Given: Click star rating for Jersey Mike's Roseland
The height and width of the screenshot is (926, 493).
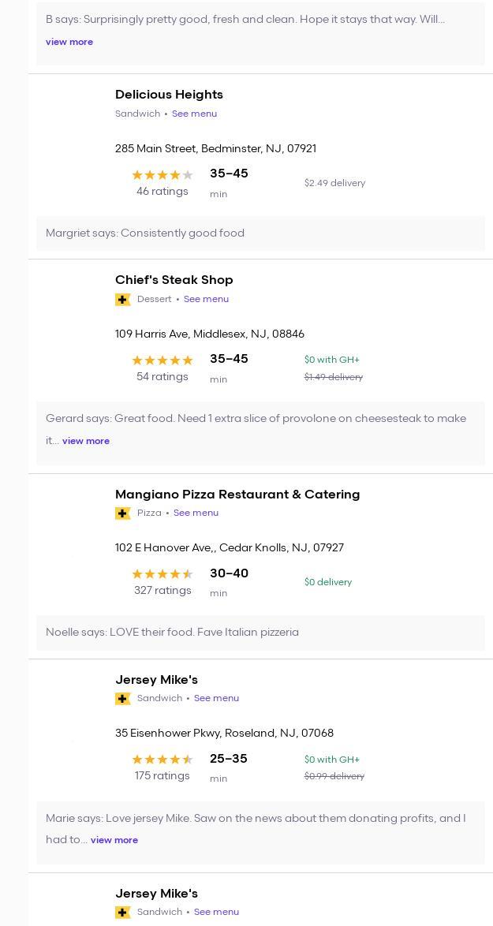Looking at the screenshot, I should coord(162,760).
